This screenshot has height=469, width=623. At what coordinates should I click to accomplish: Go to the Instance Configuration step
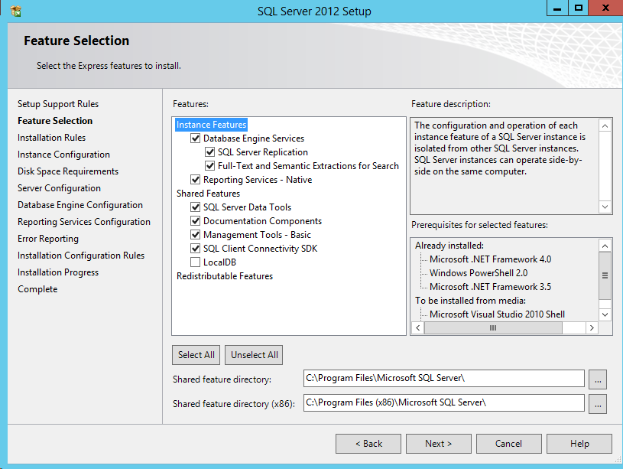63,155
